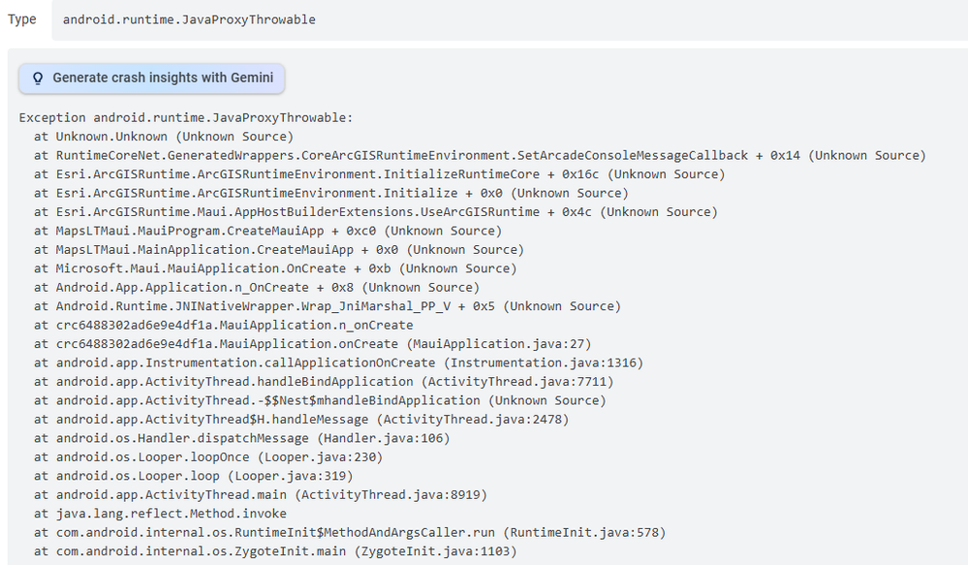
Task: Select the handleBindApplication (ActivityThread.java:7711) line
Action: pos(324,382)
